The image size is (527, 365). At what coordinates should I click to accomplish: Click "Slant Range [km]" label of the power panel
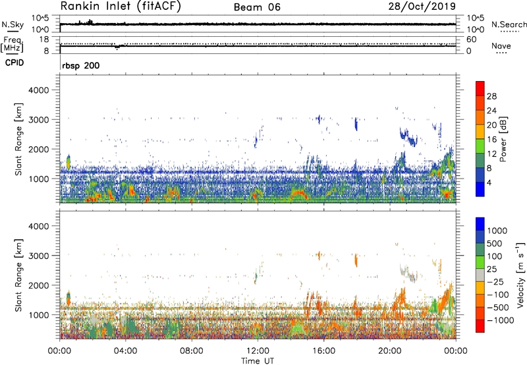(x=18, y=139)
